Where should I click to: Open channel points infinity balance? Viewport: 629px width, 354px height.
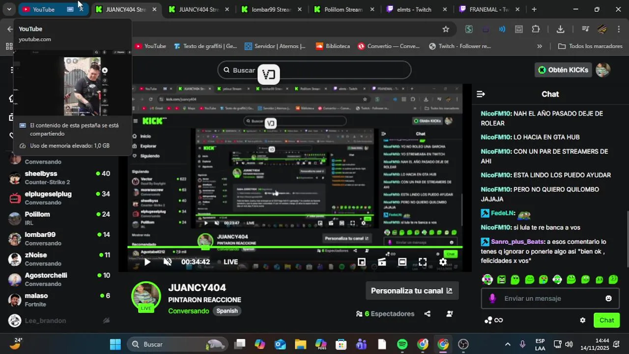click(x=494, y=320)
